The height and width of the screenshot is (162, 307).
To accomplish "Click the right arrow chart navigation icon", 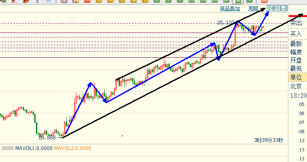I will pyautogui.click(x=277, y=8).
